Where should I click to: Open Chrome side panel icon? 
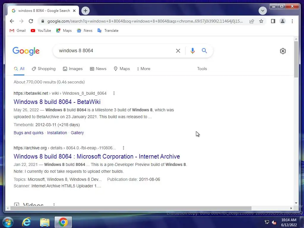click(x=273, y=21)
